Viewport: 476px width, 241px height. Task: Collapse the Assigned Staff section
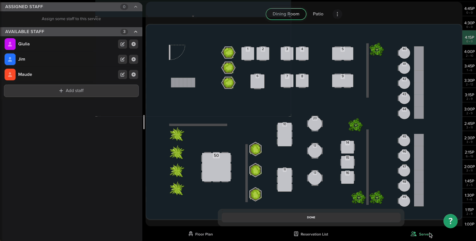136,7
